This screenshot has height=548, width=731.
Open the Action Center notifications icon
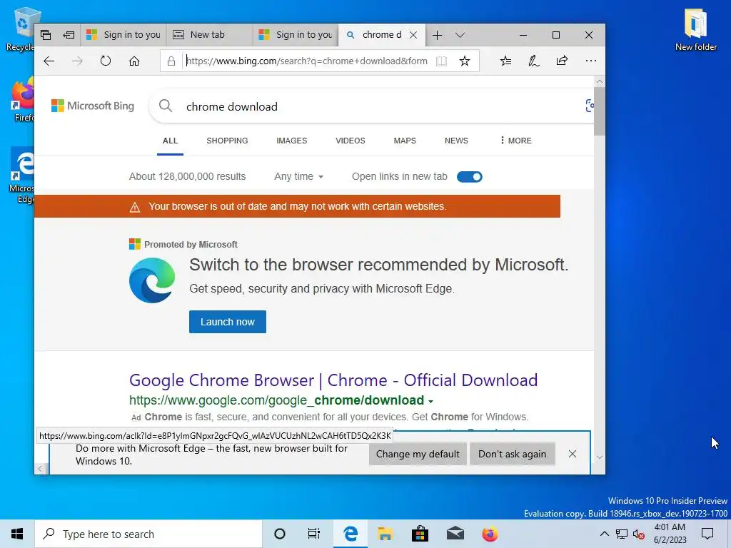pyautogui.click(x=707, y=534)
